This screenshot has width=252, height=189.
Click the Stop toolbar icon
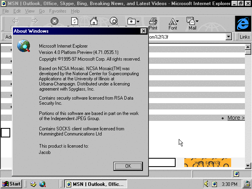coord(54,21)
